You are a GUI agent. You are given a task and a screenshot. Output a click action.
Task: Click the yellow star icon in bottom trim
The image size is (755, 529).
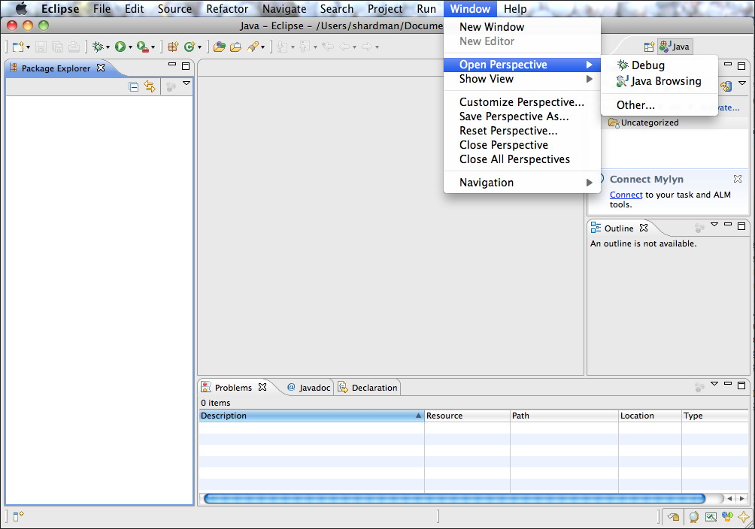pos(744,517)
